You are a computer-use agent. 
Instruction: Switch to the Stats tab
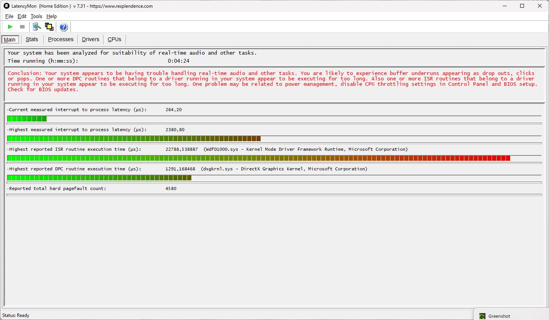click(32, 39)
